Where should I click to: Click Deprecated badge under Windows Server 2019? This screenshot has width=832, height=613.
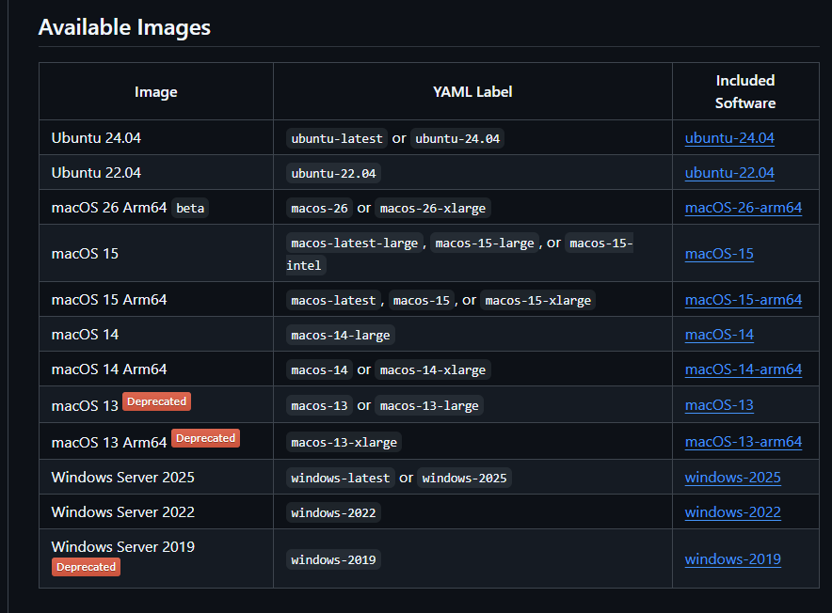[86, 567]
